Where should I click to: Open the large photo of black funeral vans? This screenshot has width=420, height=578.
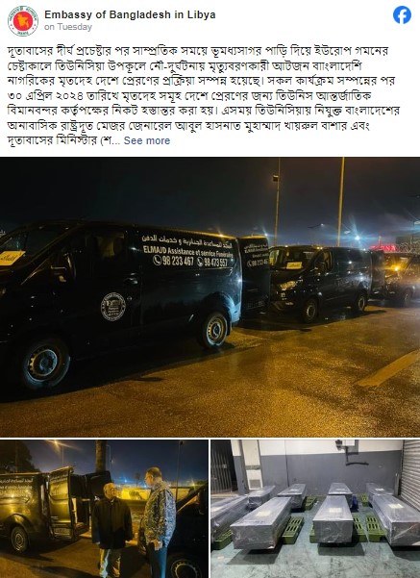210,297
